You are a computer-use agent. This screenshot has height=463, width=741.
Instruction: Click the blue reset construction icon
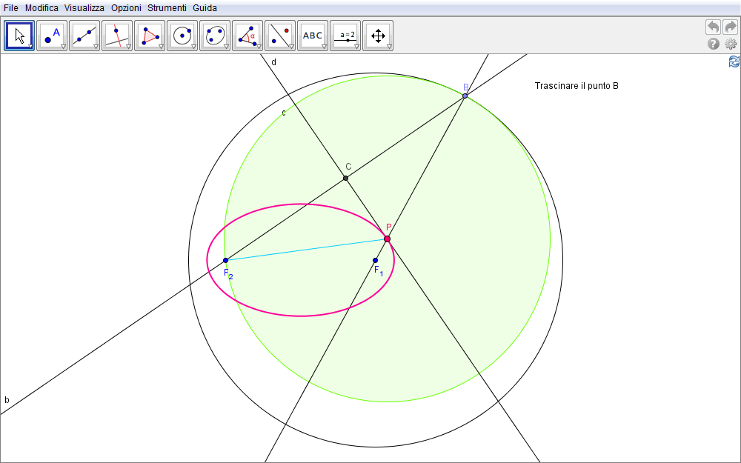point(734,61)
